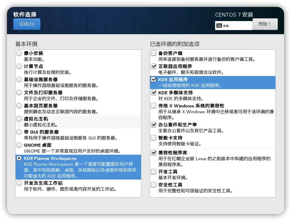Select the 最小安装 radio button
The width and height of the screenshot is (291, 221).
click(x=19, y=53)
